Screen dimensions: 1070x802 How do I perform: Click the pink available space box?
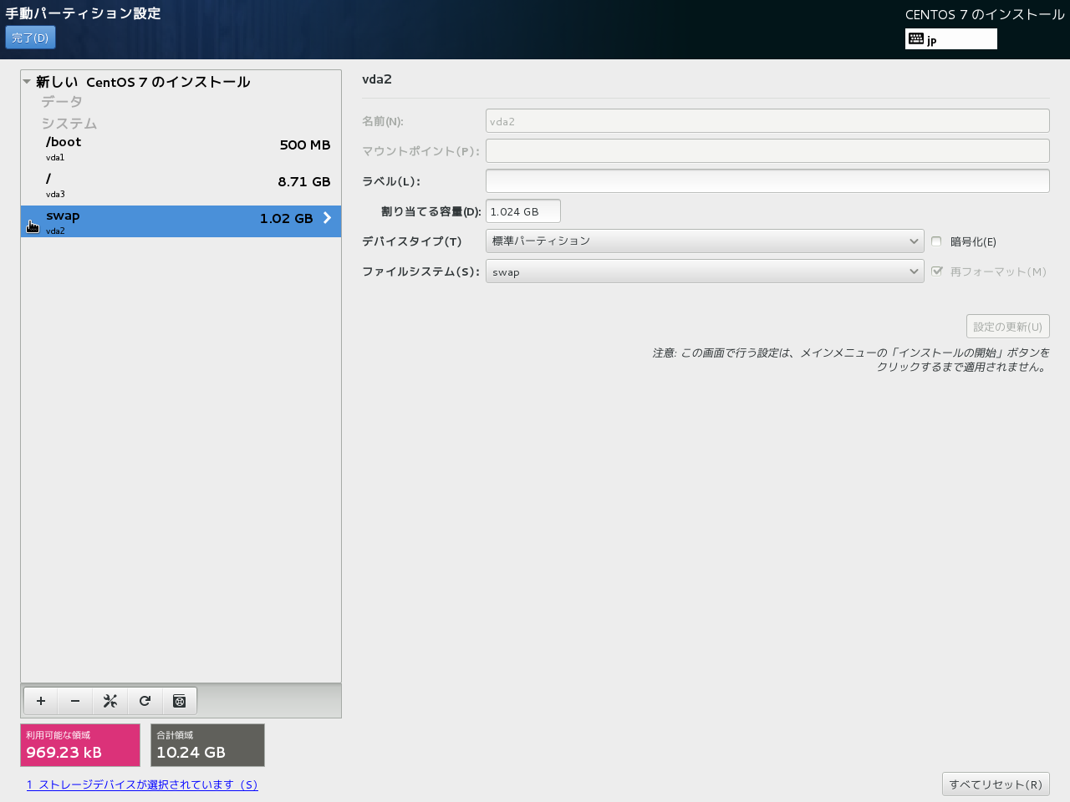click(x=80, y=744)
